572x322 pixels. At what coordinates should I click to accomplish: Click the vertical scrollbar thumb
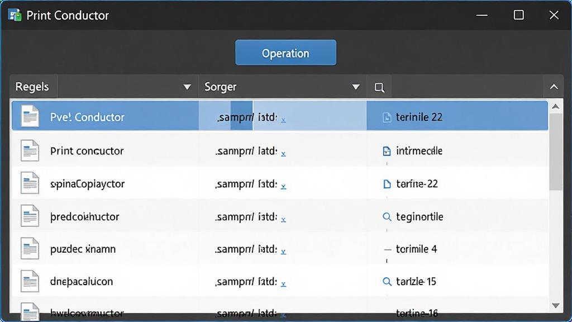[x=556, y=151]
